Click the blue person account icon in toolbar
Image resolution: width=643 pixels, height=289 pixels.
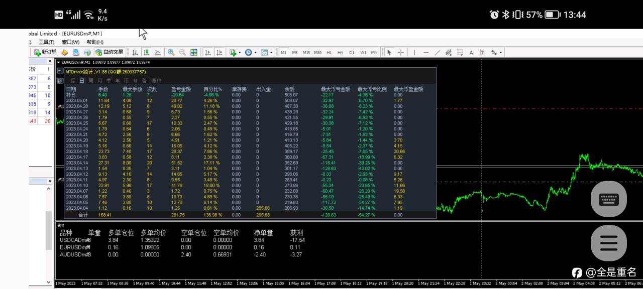tap(76, 52)
